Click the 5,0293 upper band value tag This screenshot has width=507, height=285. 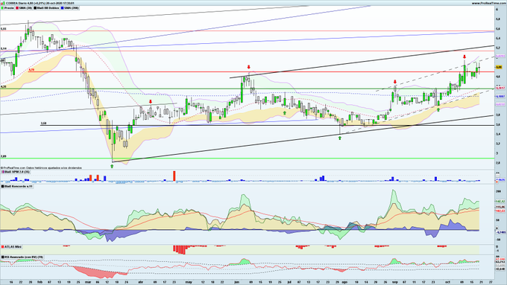(x=500, y=56)
